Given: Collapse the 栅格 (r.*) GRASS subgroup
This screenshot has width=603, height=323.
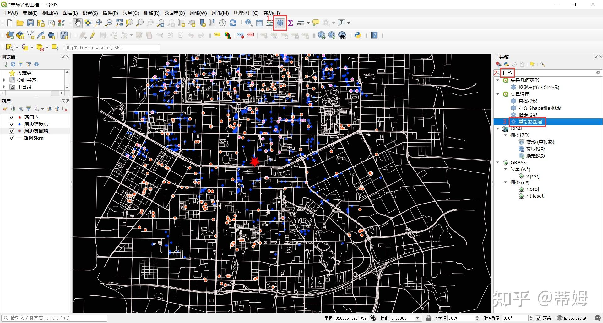Looking at the screenshot, I should point(506,182).
